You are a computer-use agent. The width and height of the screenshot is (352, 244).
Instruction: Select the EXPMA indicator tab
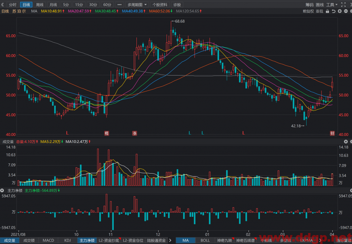coord(306,241)
